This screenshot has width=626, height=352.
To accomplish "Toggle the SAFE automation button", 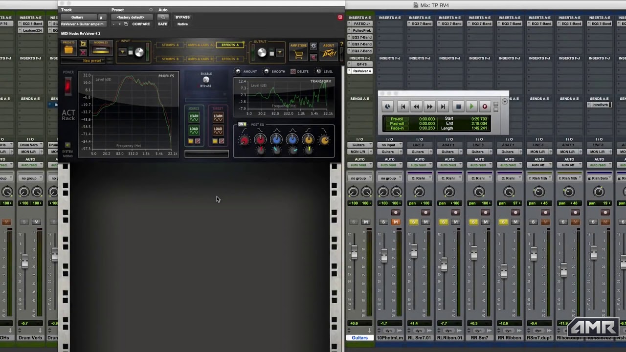I will click(163, 24).
